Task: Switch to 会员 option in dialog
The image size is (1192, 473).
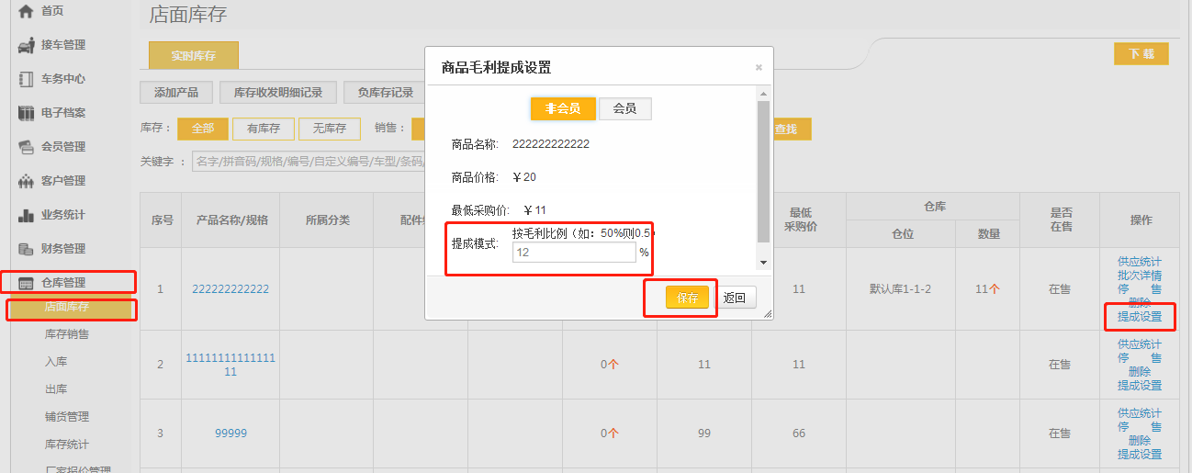Action: (x=624, y=108)
